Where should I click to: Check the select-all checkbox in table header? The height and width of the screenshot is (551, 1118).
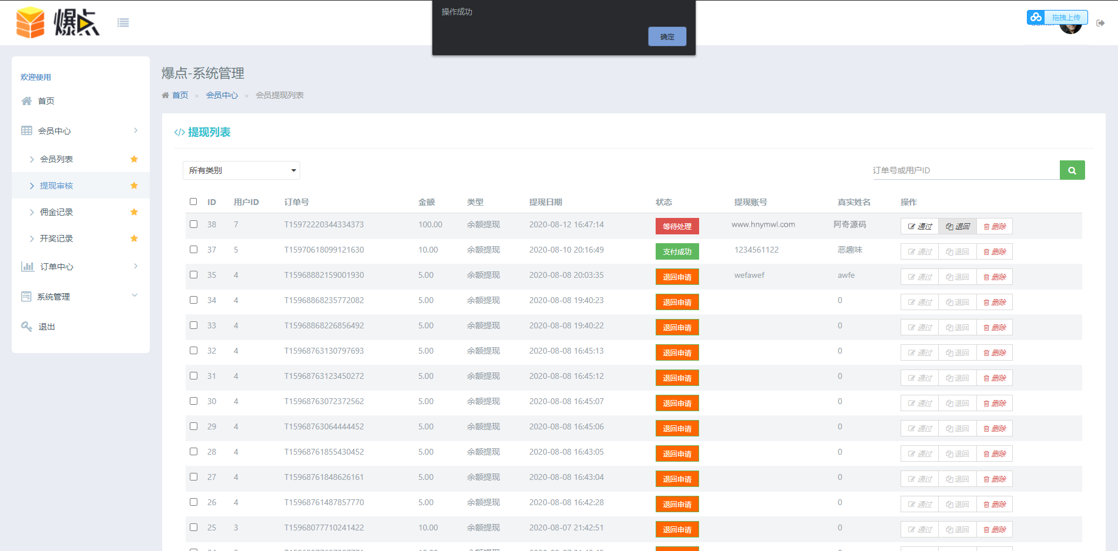(x=193, y=201)
